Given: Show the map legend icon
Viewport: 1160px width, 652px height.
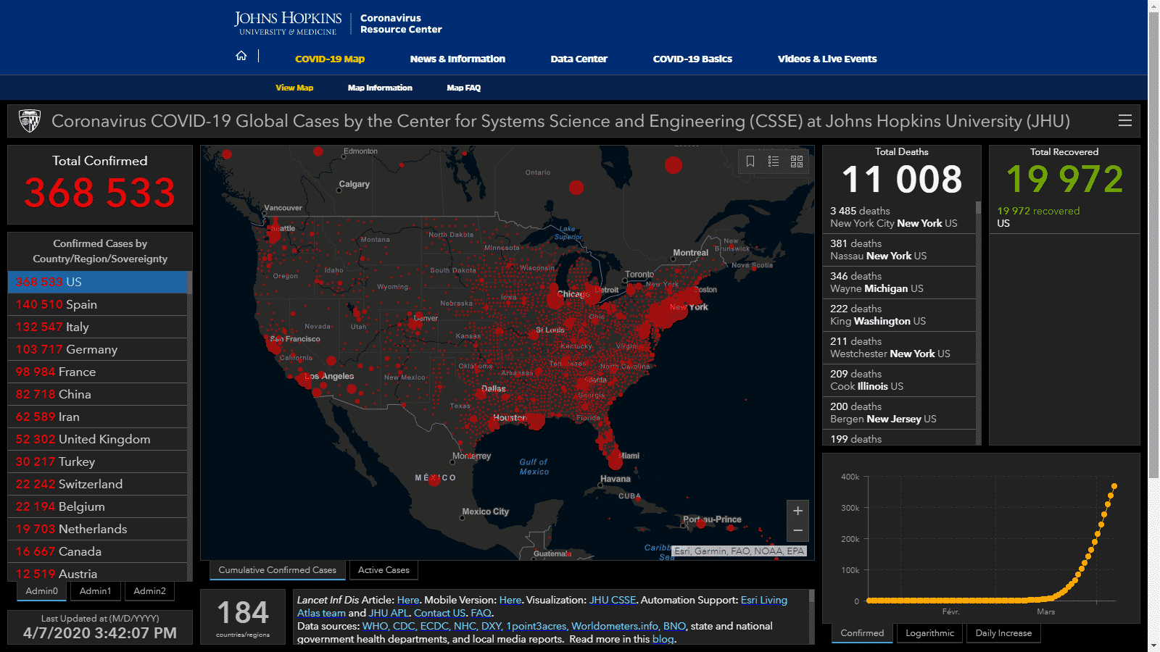Looking at the screenshot, I should tap(774, 162).
